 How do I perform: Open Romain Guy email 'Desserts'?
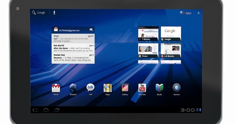[x=73, y=57]
